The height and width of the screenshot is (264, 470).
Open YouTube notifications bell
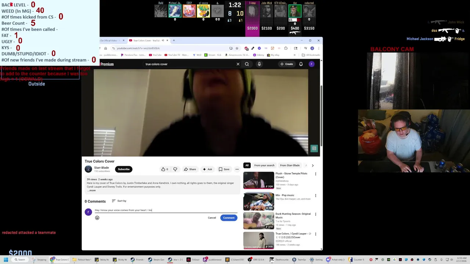coord(301,64)
